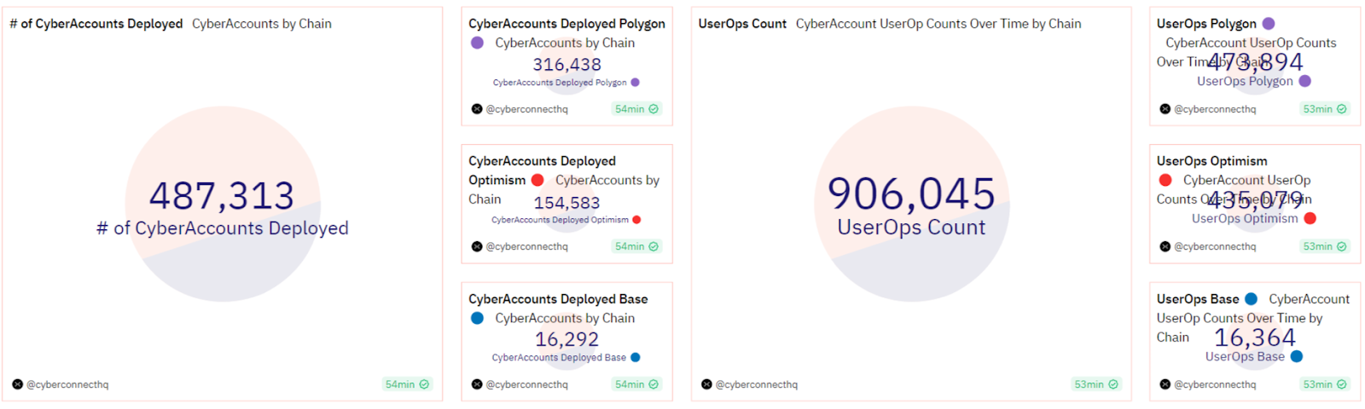Click the 54min badge in the CyberAccounts Deployed Polygon card

pyautogui.click(x=636, y=109)
